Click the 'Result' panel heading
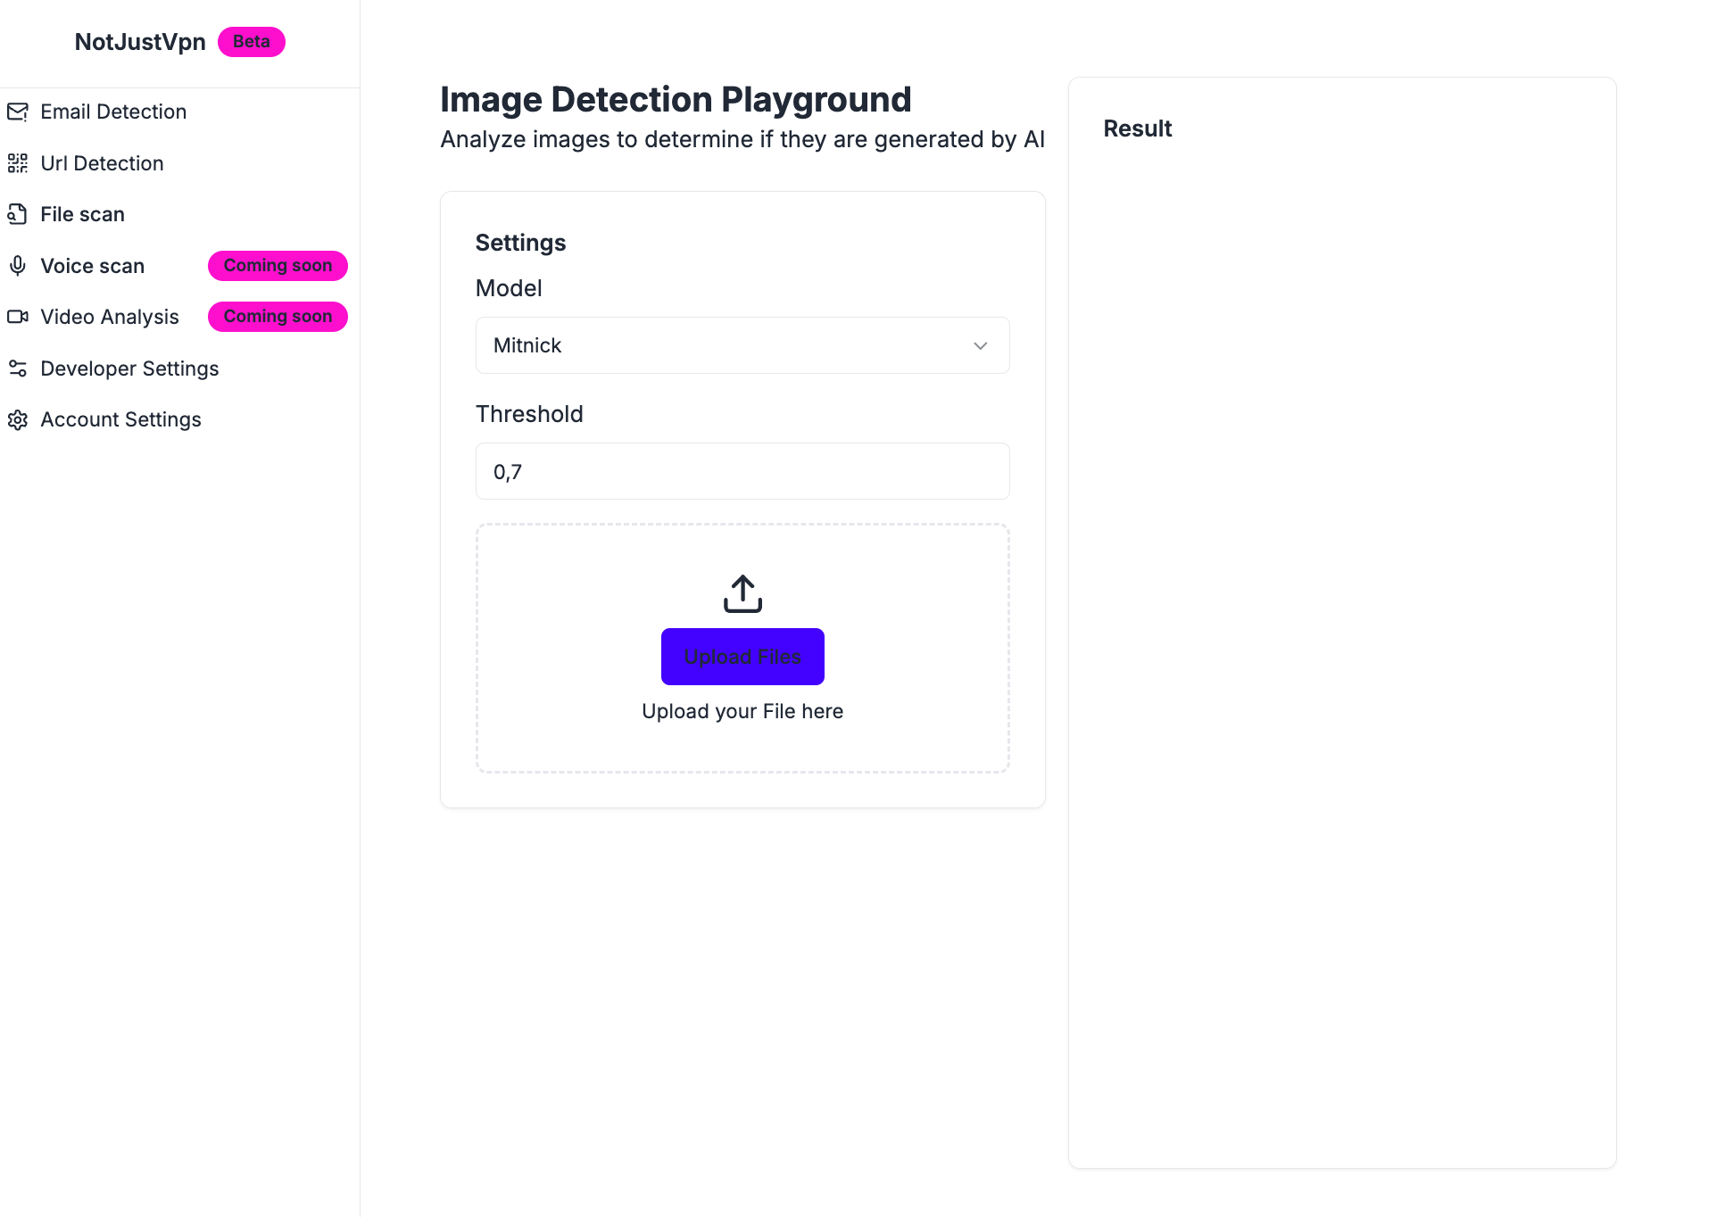This screenshot has height=1217, width=1733. click(x=1138, y=128)
